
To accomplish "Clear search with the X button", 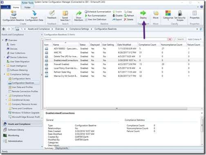I will [x=170, y=39].
